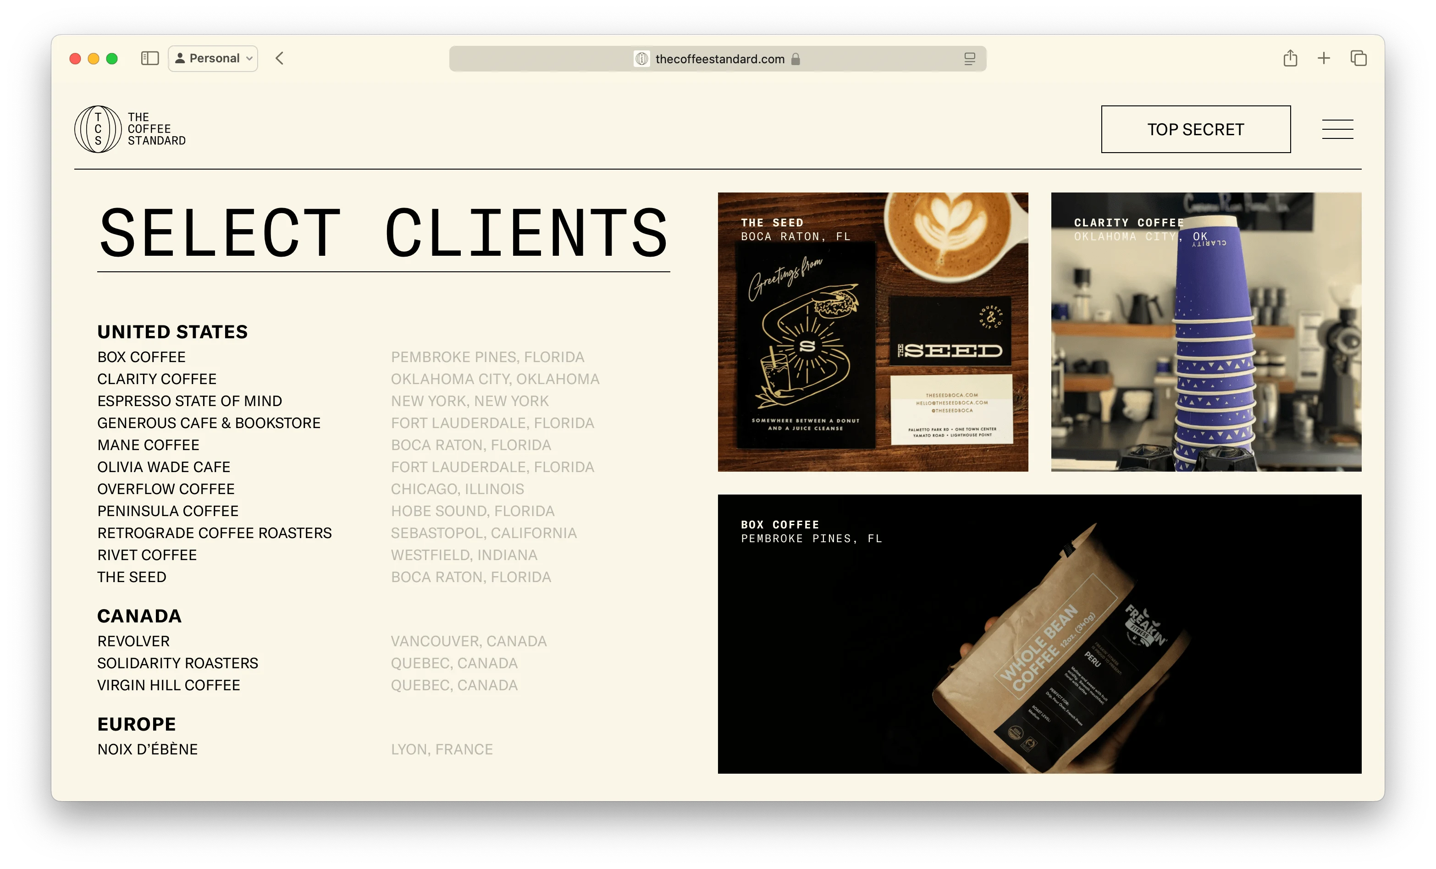Select RETROGRADE COFFEE ROASTERS entry
This screenshot has height=869, width=1436.
pos(215,533)
